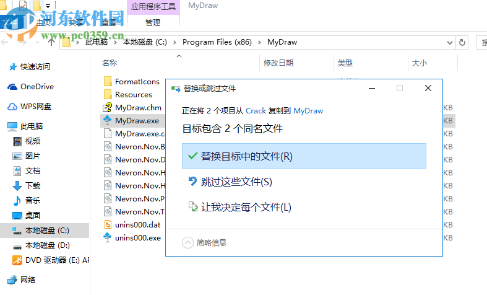Select the Resources folder icon
This screenshot has width=487, height=295.
(x=108, y=95)
